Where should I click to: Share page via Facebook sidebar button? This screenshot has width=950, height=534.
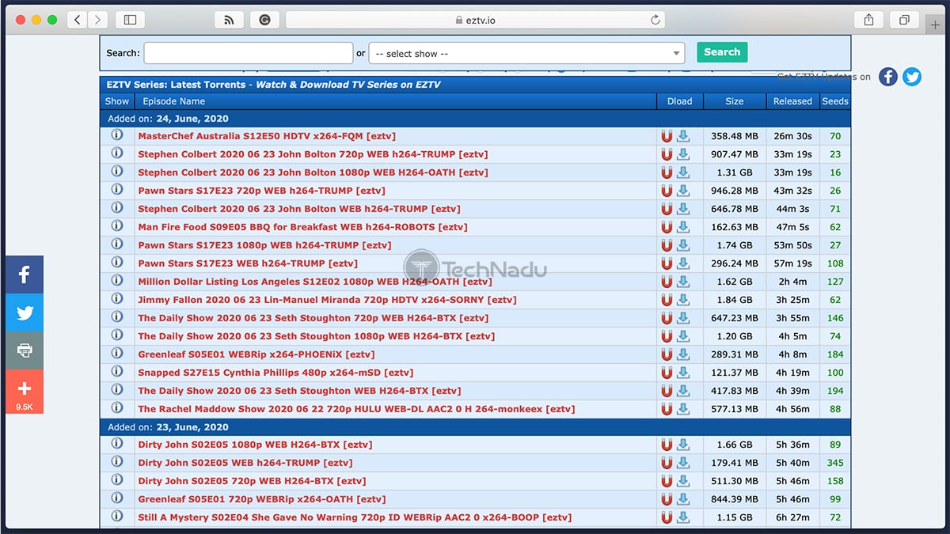tap(25, 275)
